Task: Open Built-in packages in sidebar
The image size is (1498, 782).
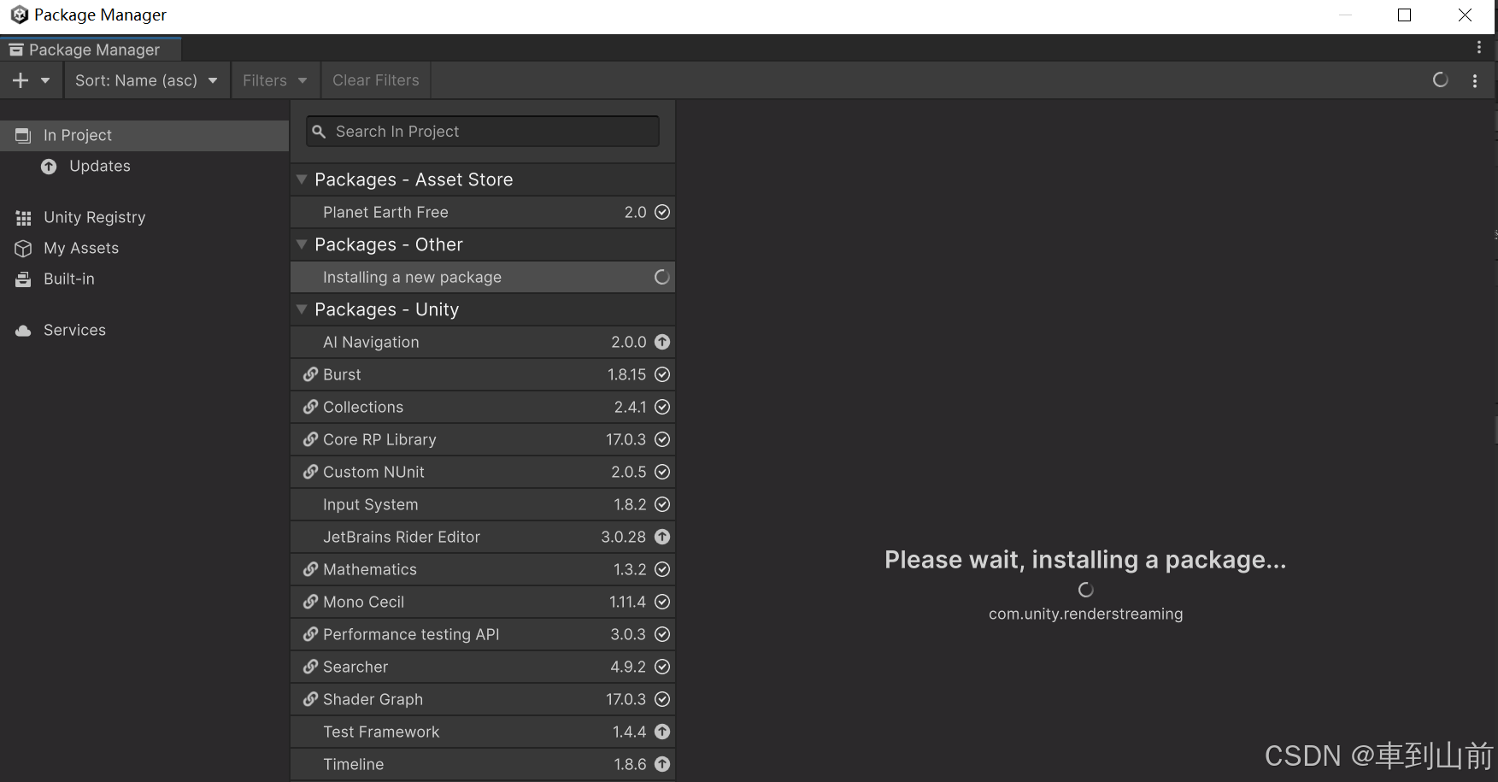Action: [144, 279]
